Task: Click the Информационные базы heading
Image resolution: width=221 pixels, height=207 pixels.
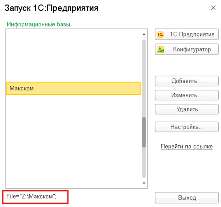Action: pyautogui.click(x=38, y=24)
